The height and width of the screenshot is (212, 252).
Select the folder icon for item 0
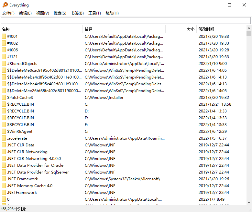4,199
